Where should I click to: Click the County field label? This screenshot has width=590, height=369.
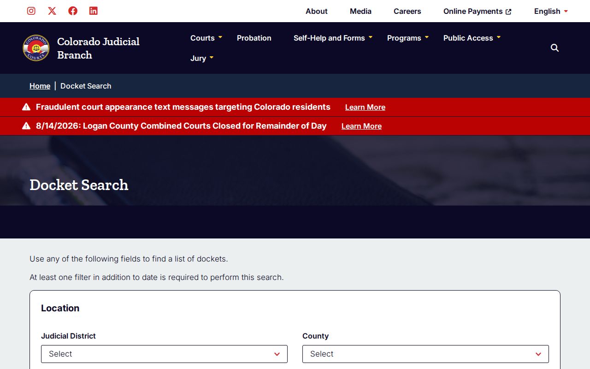[315, 336]
